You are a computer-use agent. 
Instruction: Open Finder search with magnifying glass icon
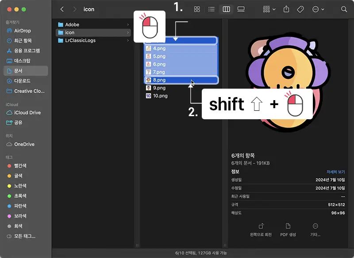(x=344, y=9)
